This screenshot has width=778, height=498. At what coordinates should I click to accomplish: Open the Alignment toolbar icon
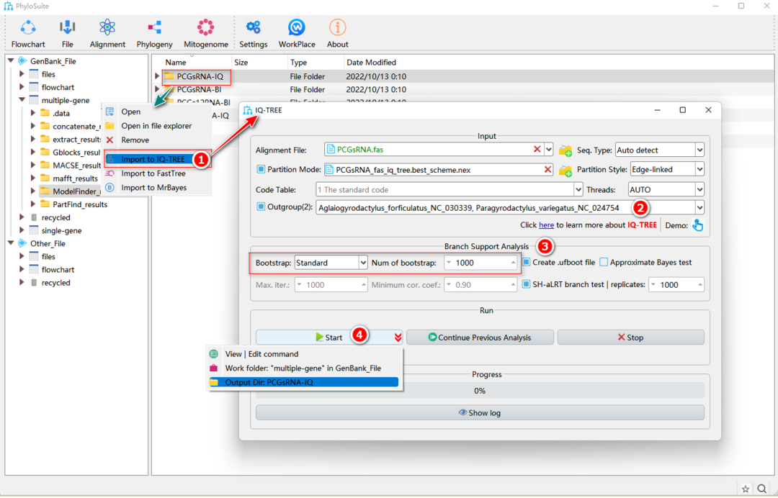click(107, 28)
